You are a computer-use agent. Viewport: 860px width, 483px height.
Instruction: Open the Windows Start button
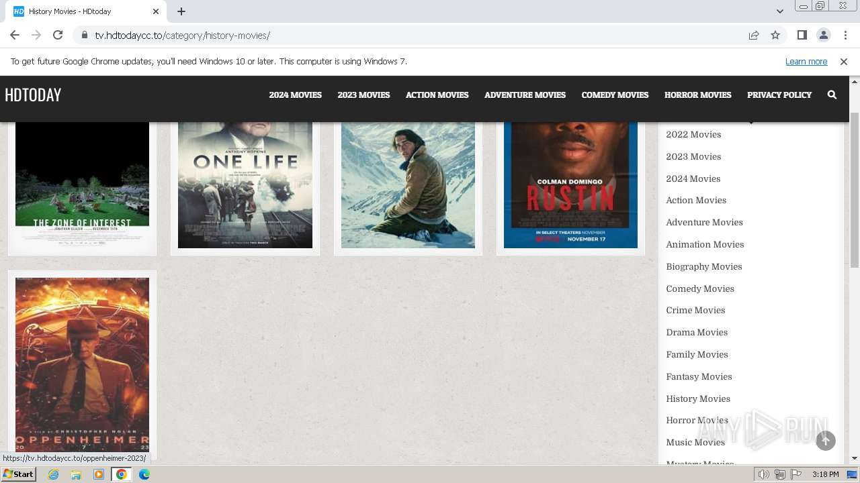pyautogui.click(x=18, y=474)
